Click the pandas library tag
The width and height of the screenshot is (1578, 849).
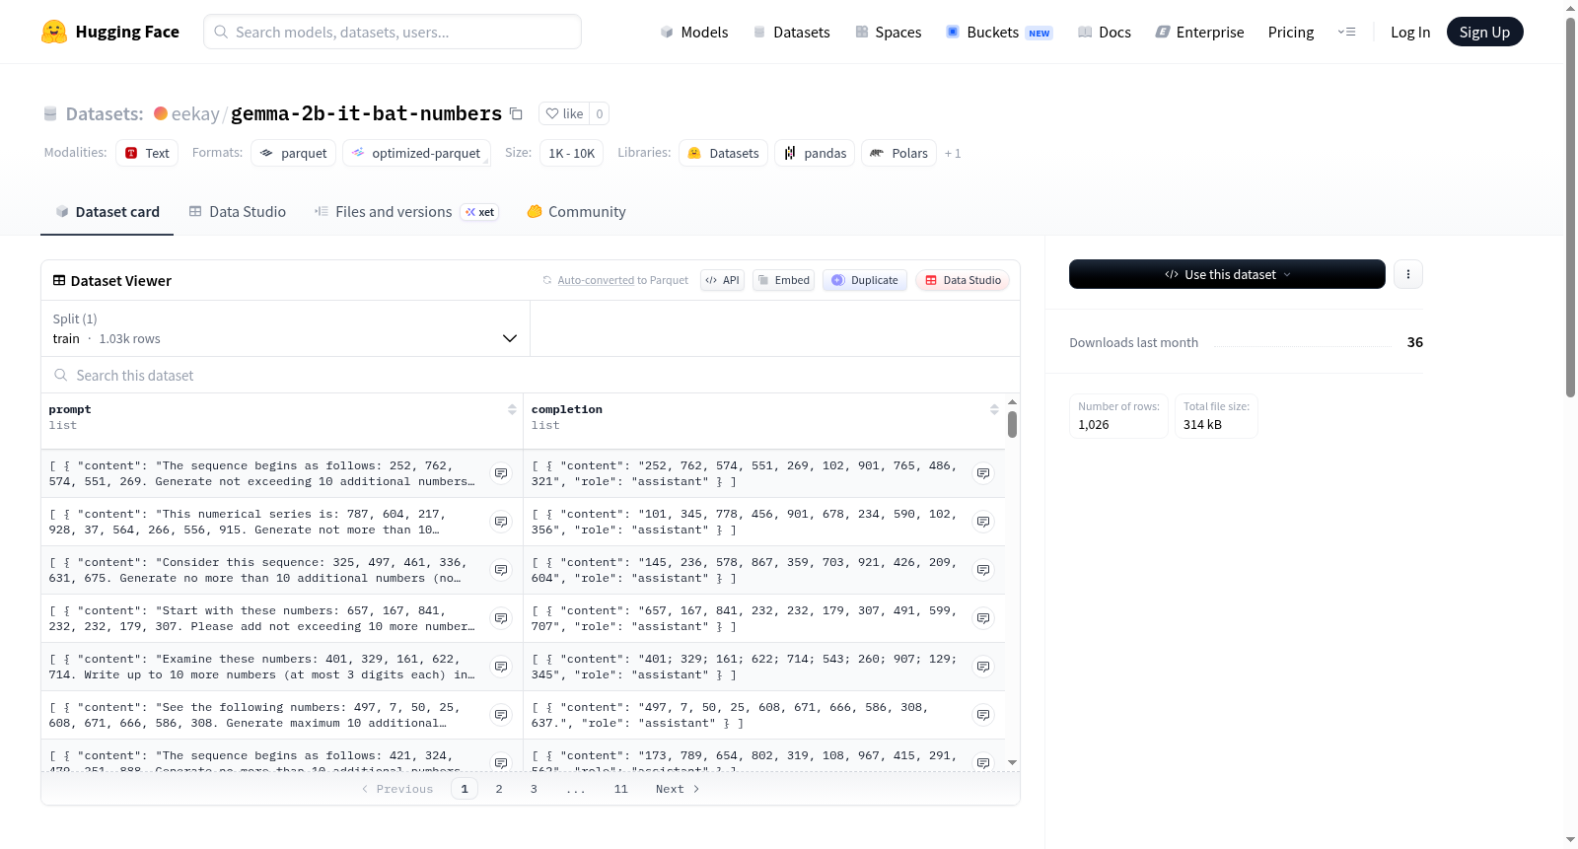pyautogui.click(x=815, y=153)
